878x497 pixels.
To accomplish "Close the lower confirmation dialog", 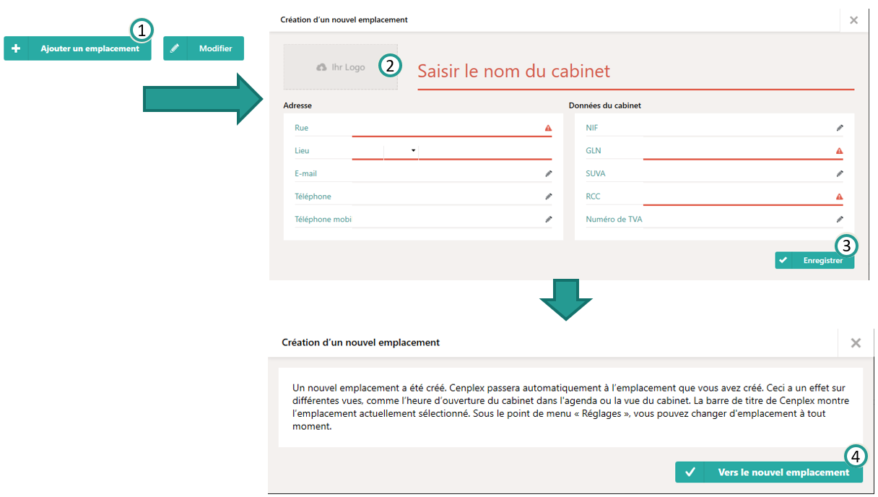I will click(856, 343).
